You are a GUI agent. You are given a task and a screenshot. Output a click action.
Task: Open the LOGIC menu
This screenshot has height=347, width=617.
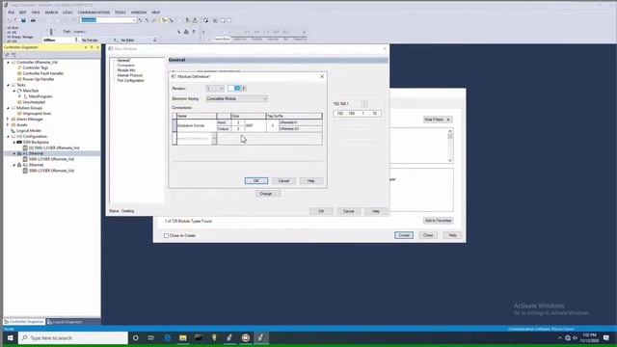tap(67, 13)
